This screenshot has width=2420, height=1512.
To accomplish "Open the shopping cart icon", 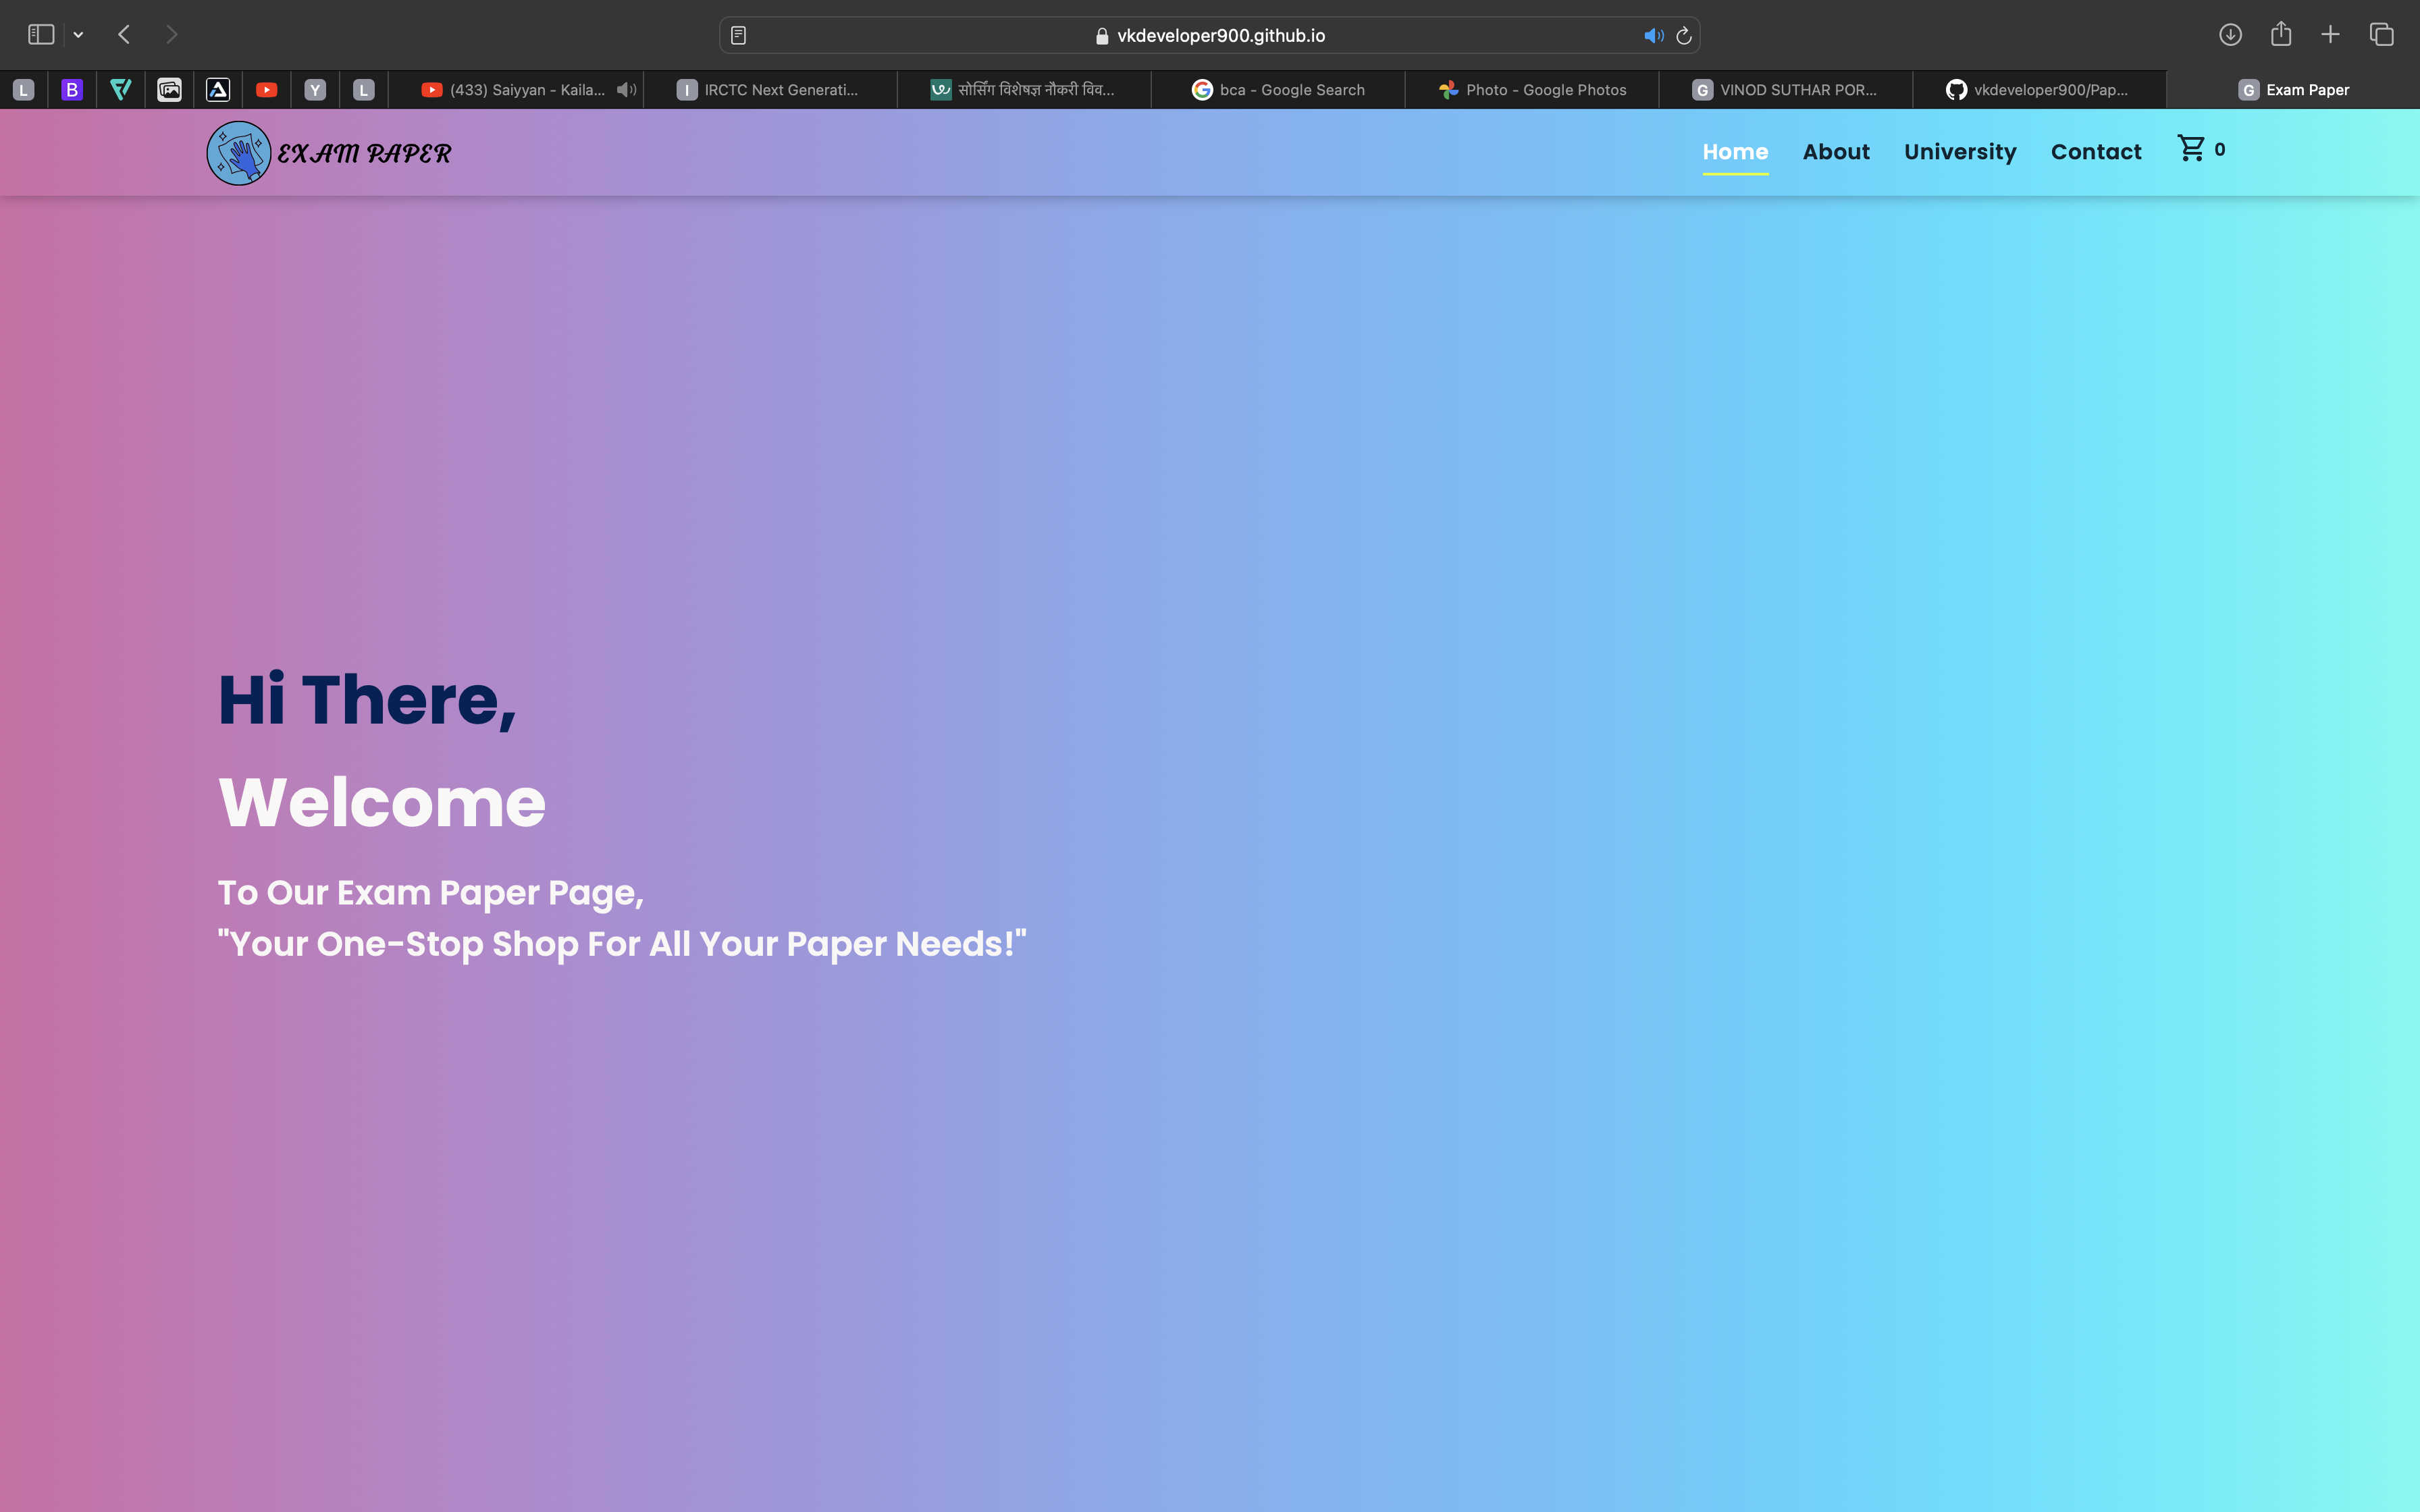I will [2191, 148].
